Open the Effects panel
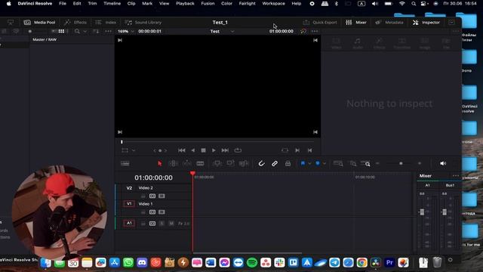This screenshot has width=483, height=272. (75, 22)
